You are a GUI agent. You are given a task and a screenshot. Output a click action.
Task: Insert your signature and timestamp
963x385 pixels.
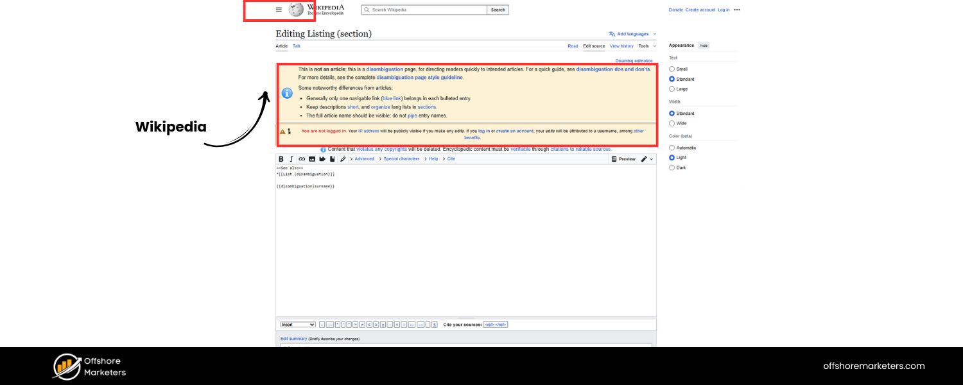click(322, 158)
